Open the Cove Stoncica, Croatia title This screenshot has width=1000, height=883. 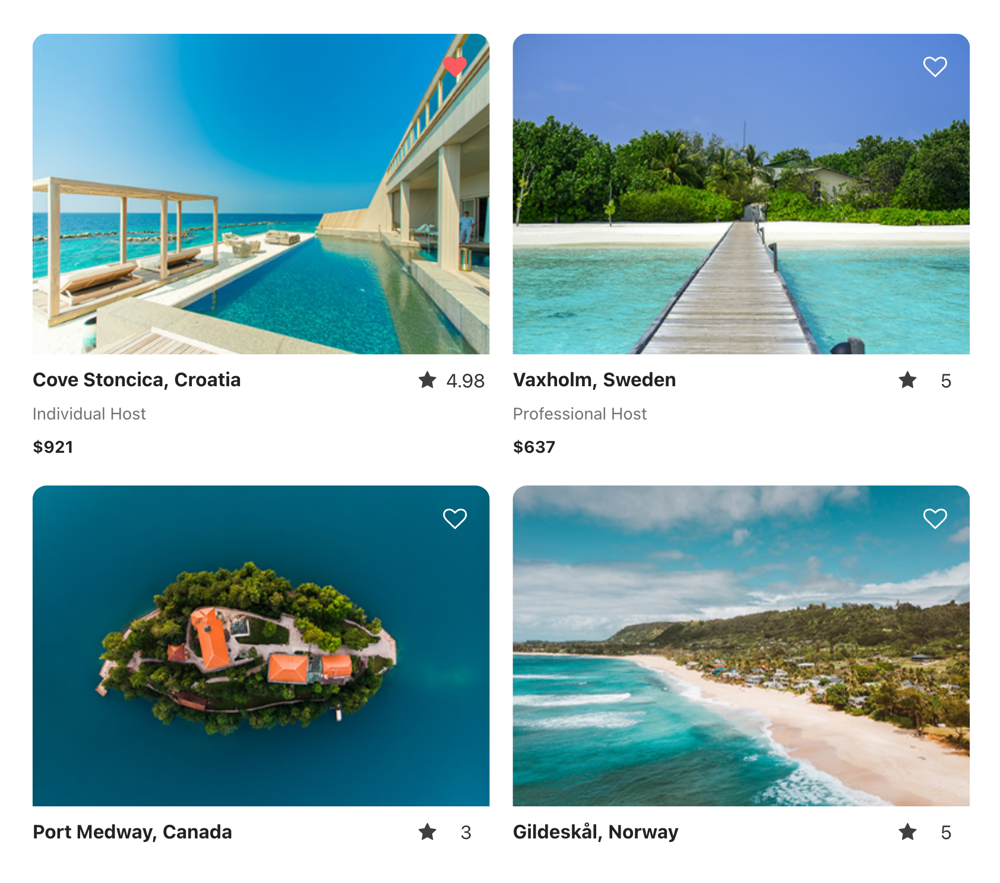137,380
